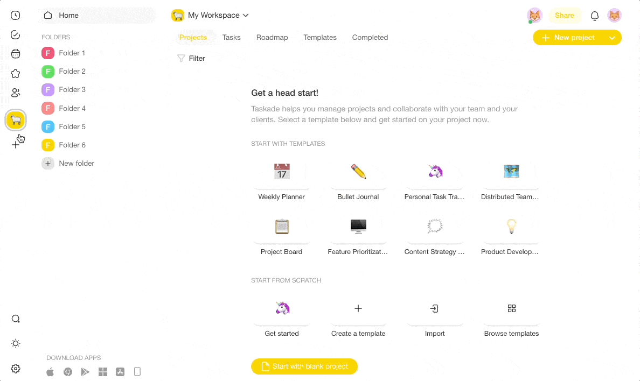Screen dimensions: 640x381
Task: Open the Apple download icon under Download Apps
Action: click(50, 371)
